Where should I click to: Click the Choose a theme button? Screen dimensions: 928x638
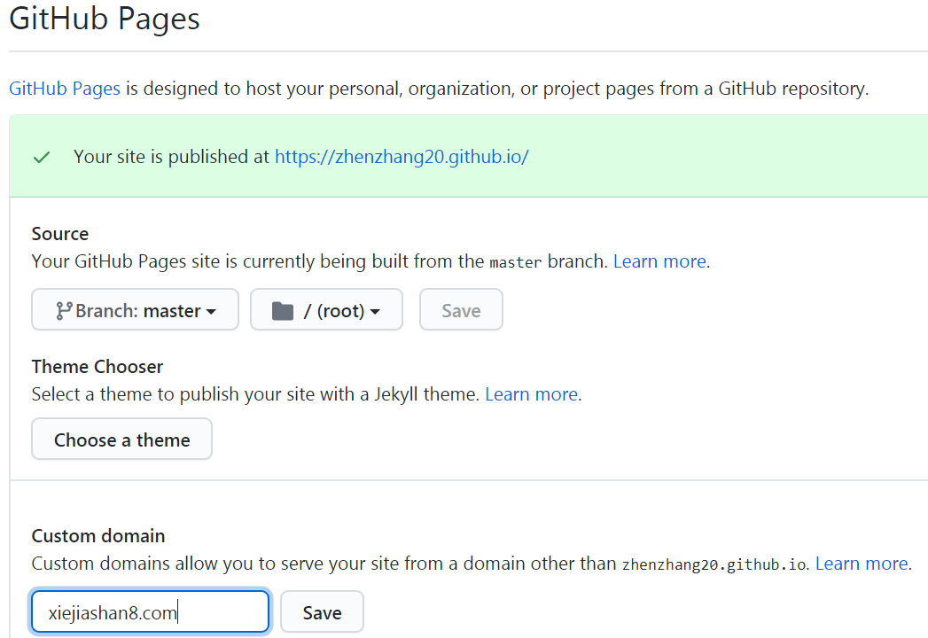pos(122,440)
